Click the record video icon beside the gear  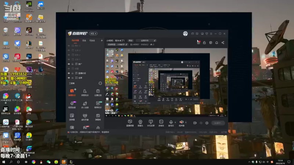(195, 123)
